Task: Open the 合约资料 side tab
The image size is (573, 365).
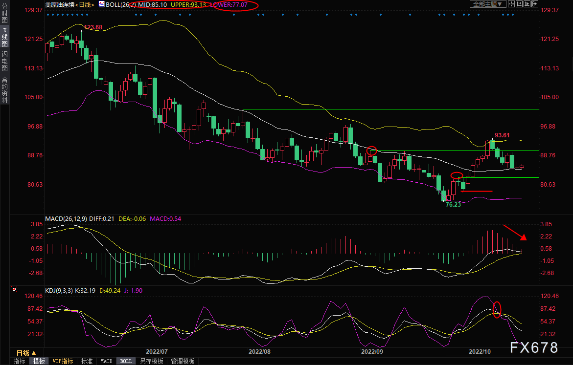Action: (x=5, y=90)
